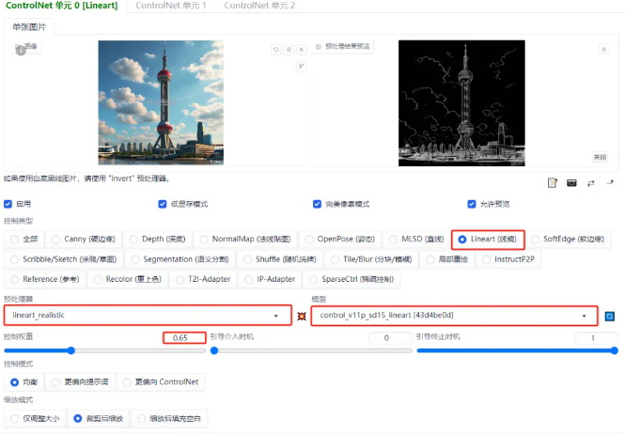The image size is (625, 435).
Task: Refresh the model list with blue icon
Action: [x=609, y=317]
